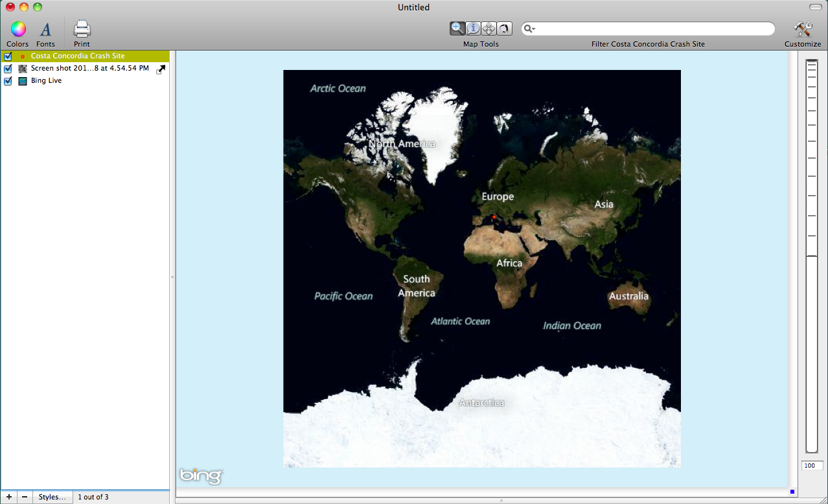Select the Pan map tool

point(489,29)
